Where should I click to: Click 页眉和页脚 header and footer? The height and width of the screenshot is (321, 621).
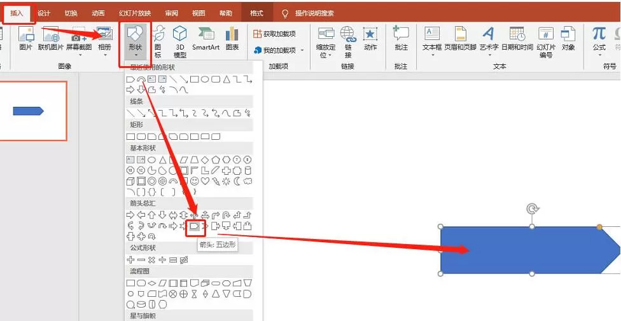point(460,39)
